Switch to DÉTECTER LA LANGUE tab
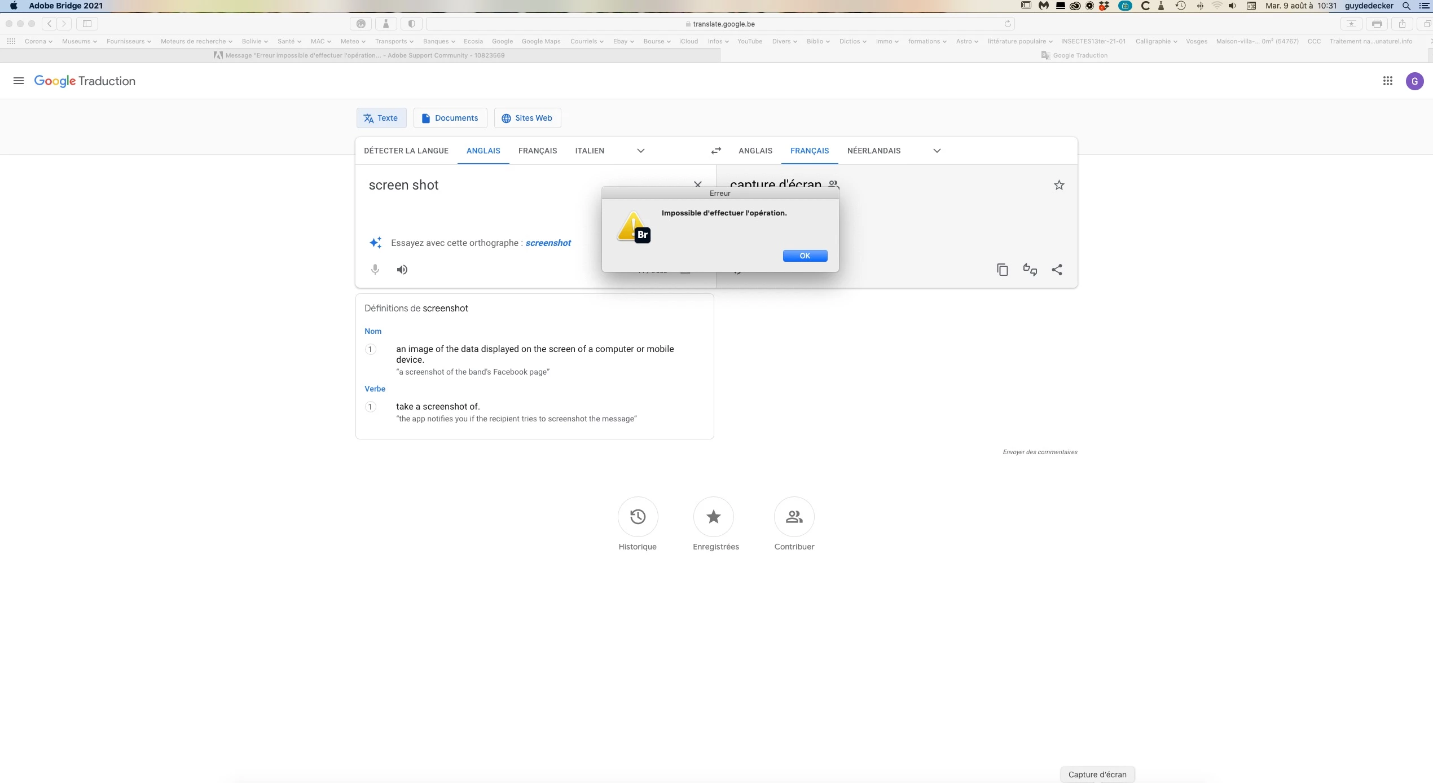The height and width of the screenshot is (783, 1433). point(406,151)
